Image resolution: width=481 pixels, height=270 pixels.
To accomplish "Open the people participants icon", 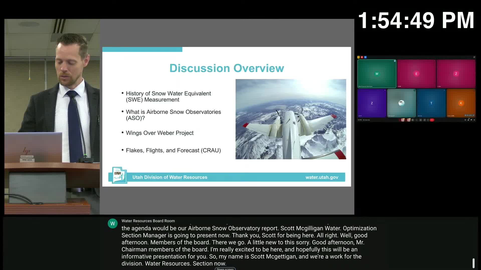I will [468, 120].
